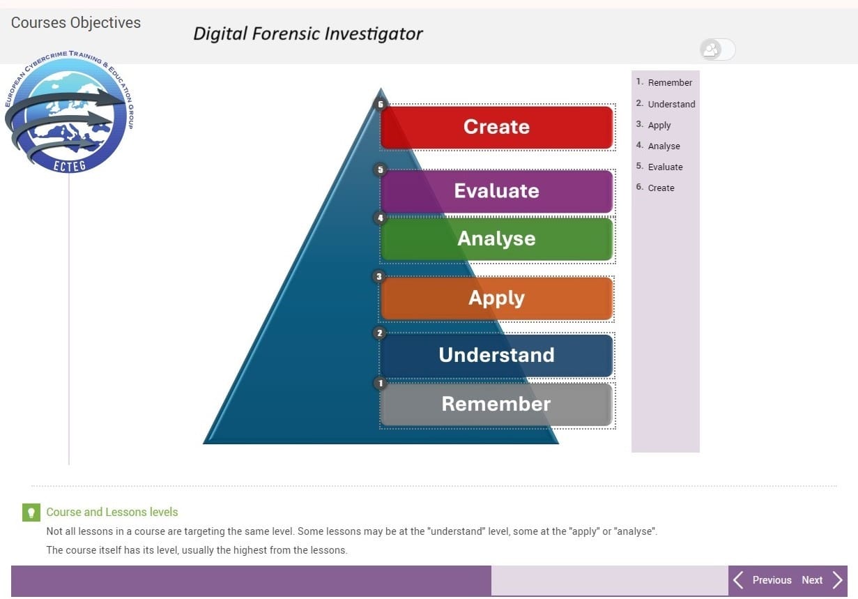Screen dimensions: 858x599
Task: Click the number 5 marker beside Evaluate
Action: point(380,169)
